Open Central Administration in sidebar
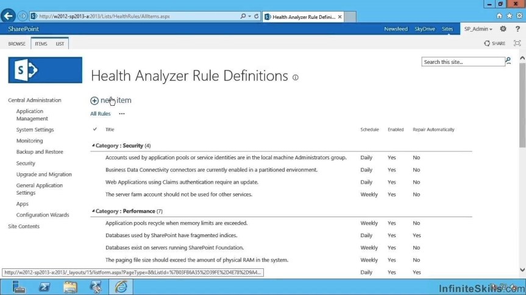This screenshot has height=295, width=526. click(x=35, y=100)
